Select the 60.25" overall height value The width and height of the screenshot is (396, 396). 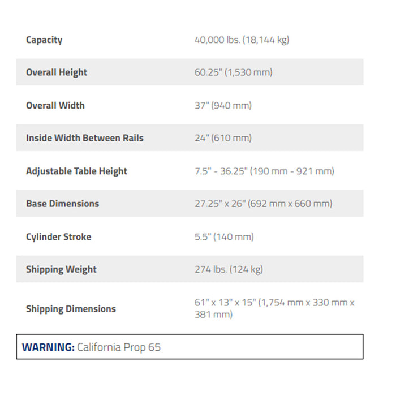click(x=233, y=72)
